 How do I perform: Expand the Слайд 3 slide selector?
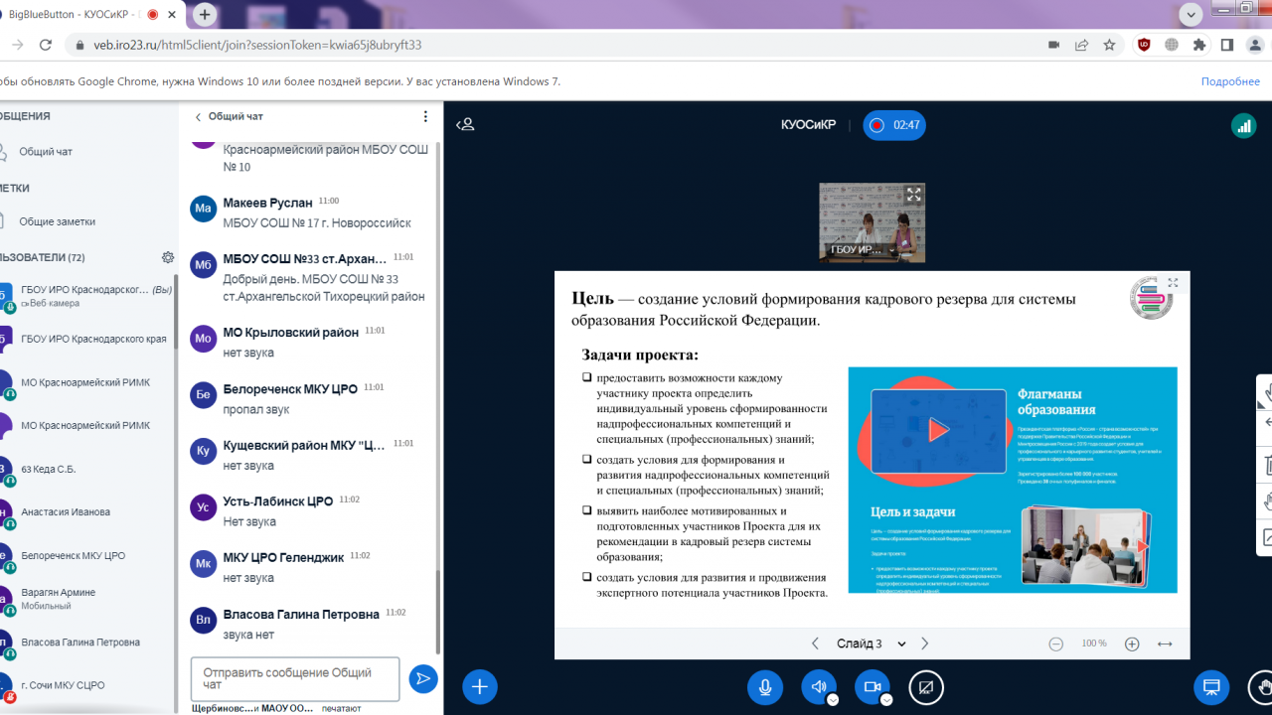(872, 643)
